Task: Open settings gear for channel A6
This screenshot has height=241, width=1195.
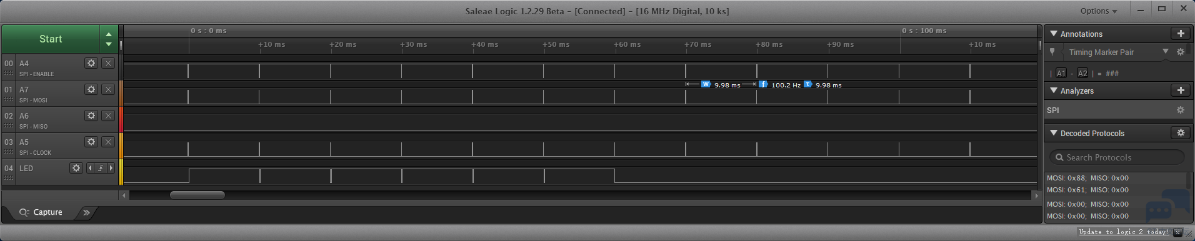Action: (x=91, y=116)
